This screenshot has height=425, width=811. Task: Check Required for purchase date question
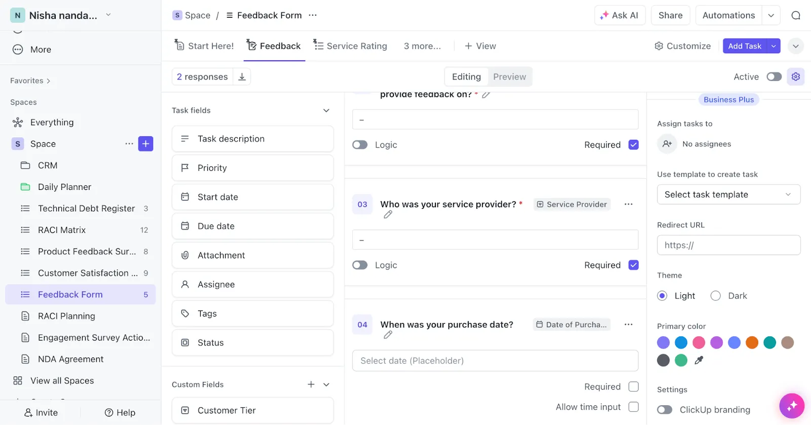(634, 387)
